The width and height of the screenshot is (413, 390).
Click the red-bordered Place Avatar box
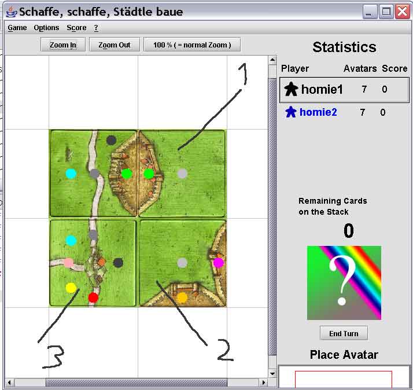(344, 379)
